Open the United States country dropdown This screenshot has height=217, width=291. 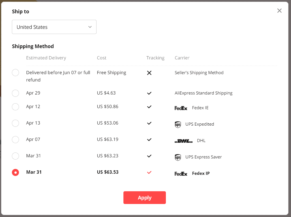click(54, 27)
